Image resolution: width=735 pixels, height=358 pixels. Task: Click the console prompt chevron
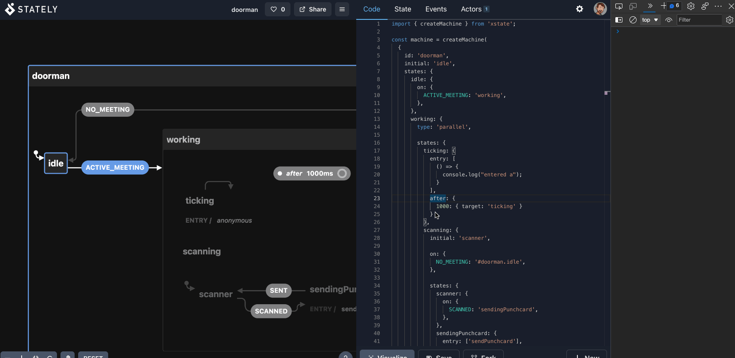(x=618, y=31)
